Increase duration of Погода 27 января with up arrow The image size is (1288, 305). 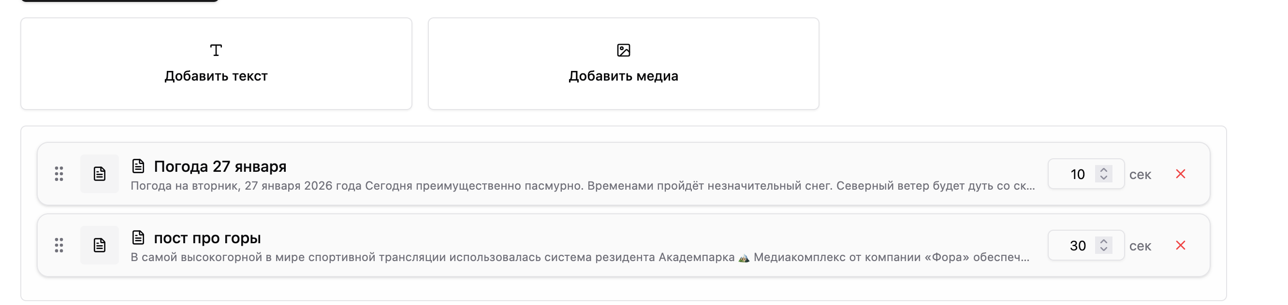[x=1103, y=169]
